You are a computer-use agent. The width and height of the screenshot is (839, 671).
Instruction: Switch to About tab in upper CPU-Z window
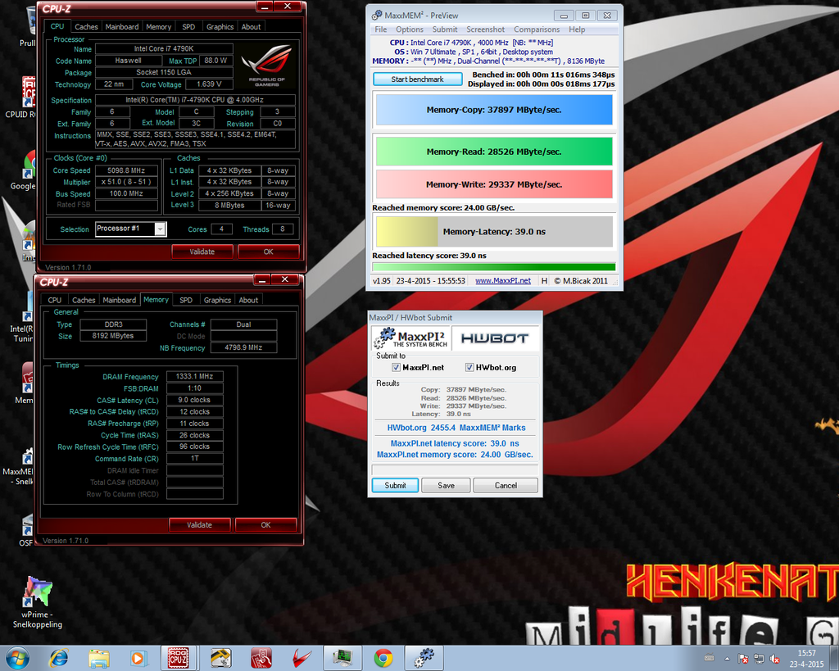[x=251, y=27]
